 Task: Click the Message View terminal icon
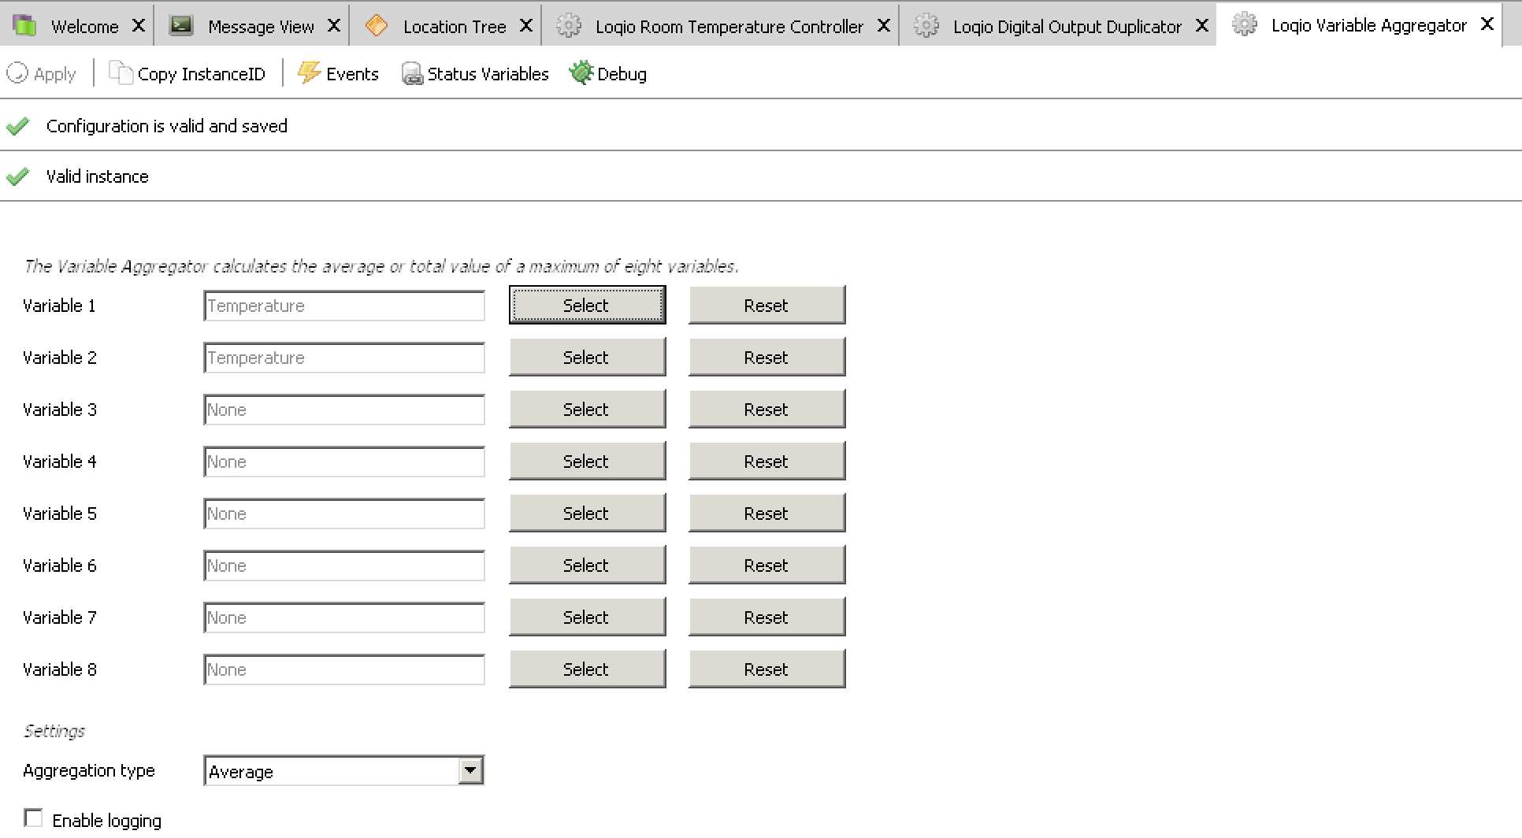[x=182, y=25]
